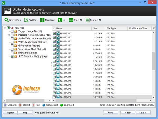Viewport: 158px width, 119px height.
Task: Select the File029.JPG row name
Action: coord(66,73)
